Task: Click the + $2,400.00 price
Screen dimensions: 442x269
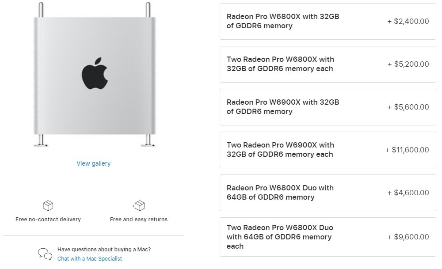Action: (408, 21)
